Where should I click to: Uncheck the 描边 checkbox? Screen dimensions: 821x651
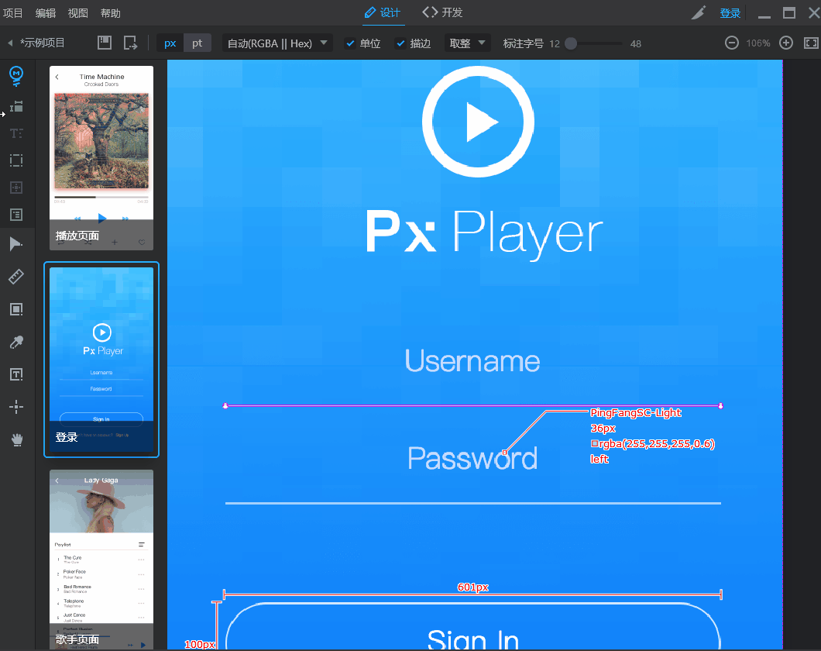tap(400, 43)
